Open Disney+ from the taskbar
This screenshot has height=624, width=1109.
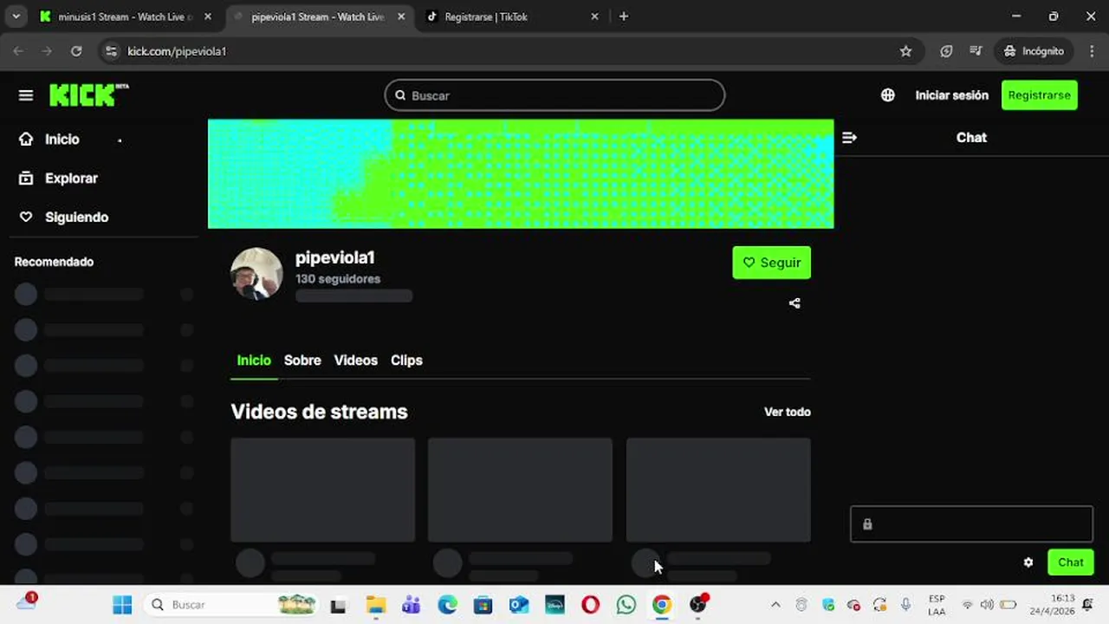coord(554,605)
